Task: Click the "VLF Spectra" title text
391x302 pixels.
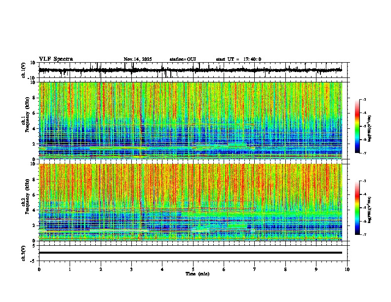Action: point(56,59)
